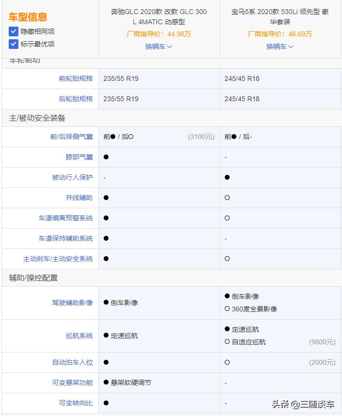The width and height of the screenshot is (342, 416).
Task: Click the 巡航系统 link
Action: pyautogui.click(x=79, y=336)
